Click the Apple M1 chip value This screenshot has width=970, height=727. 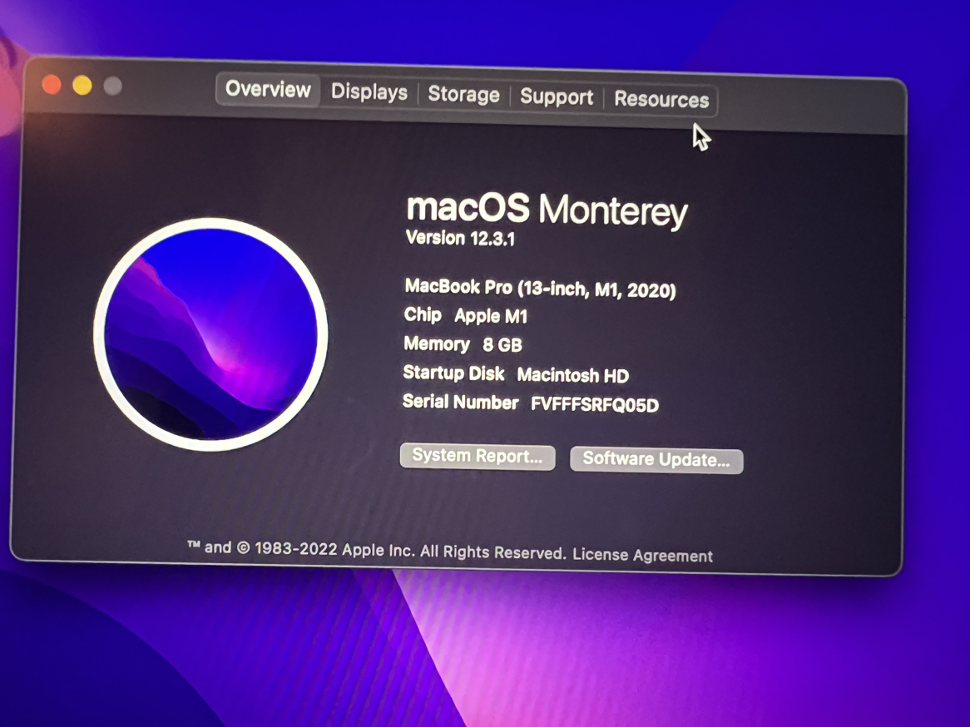pyautogui.click(x=491, y=316)
